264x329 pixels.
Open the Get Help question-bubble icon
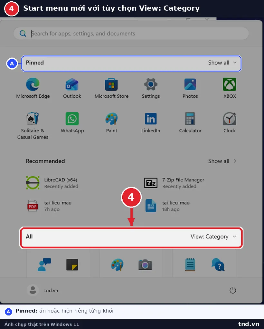[x=218, y=265]
